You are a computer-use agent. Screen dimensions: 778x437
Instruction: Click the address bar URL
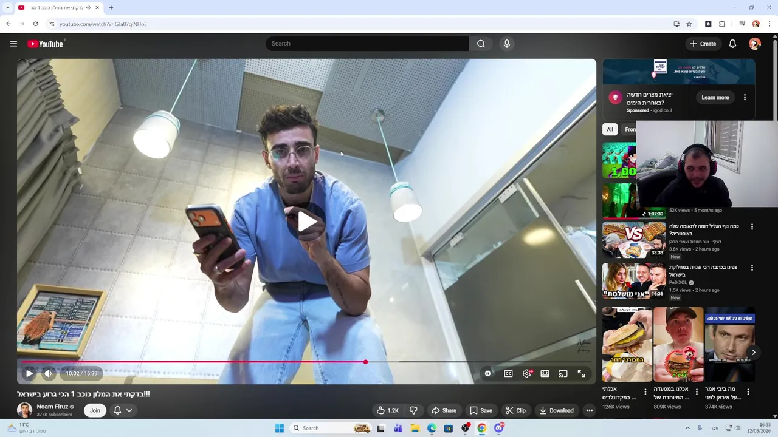(103, 24)
